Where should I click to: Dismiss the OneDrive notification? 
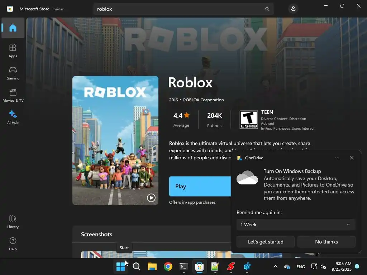352,158
